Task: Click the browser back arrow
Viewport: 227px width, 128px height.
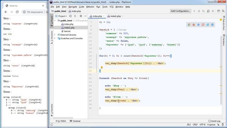Action: [6, 12]
